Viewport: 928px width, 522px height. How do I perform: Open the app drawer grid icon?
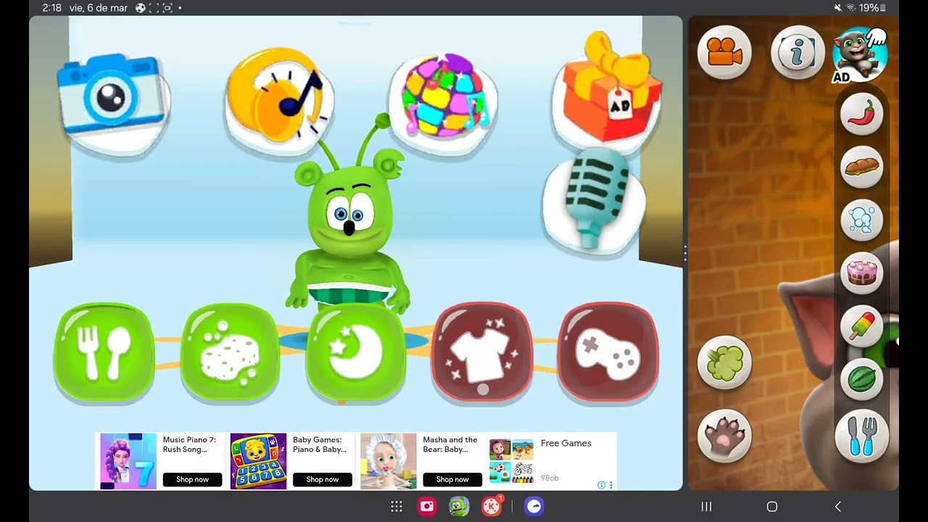[x=397, y=507]
